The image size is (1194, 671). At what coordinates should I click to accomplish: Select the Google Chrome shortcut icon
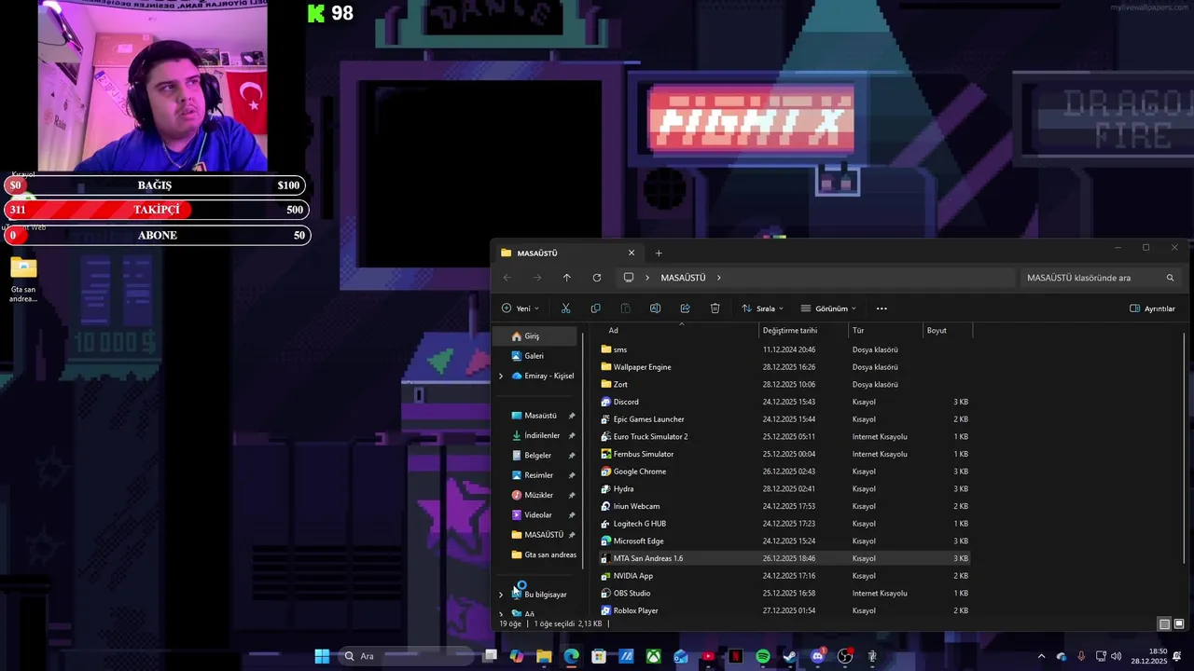point(605,472)
